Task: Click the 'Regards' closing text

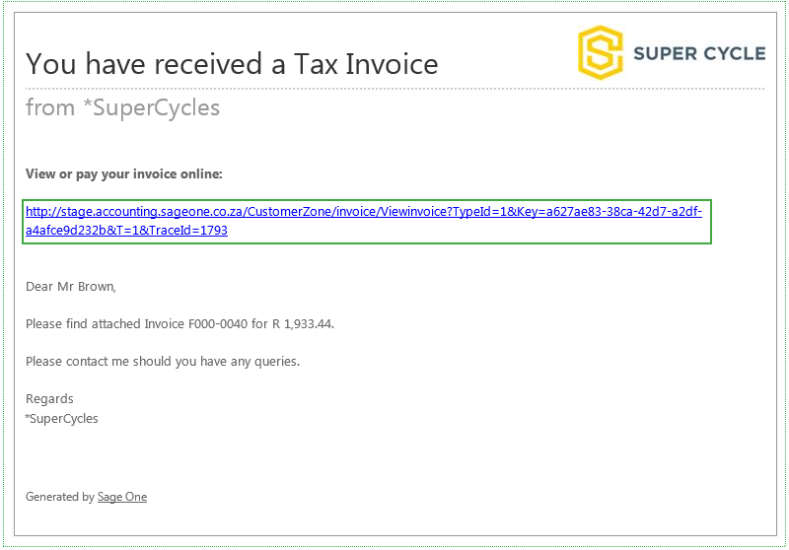Action: [49, 399]
